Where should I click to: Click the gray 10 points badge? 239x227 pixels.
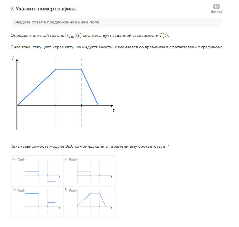point(216,6)
